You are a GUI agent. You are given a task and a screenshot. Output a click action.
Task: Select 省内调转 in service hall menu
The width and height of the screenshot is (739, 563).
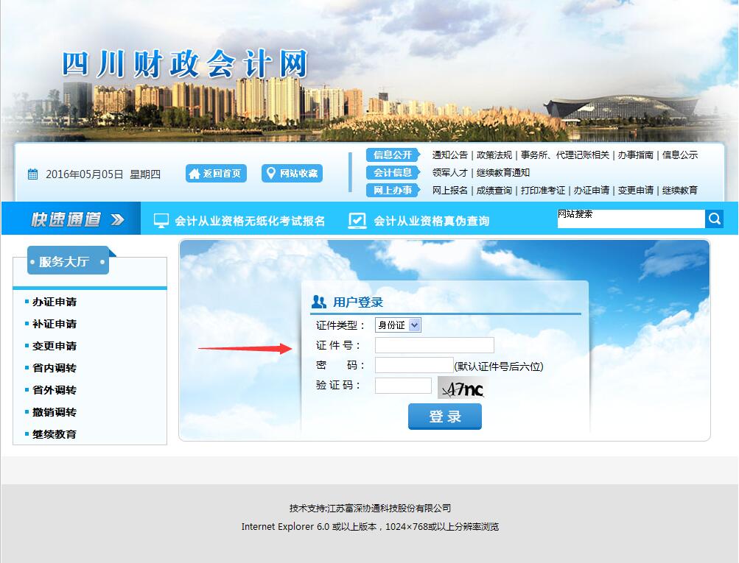tap(55, 368)
